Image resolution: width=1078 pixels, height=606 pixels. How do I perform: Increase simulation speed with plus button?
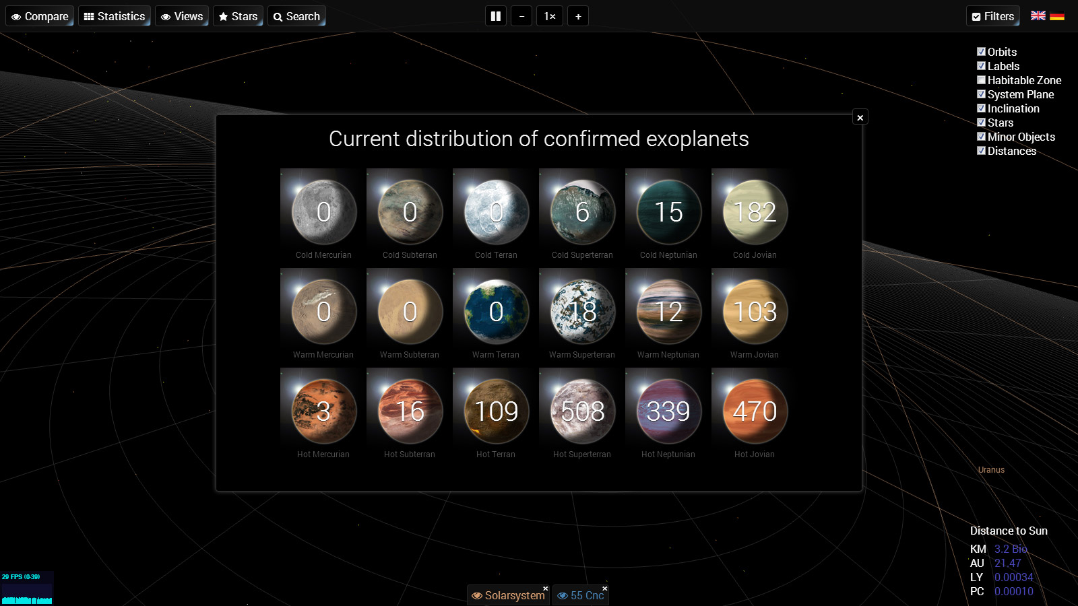click(578, 16)
